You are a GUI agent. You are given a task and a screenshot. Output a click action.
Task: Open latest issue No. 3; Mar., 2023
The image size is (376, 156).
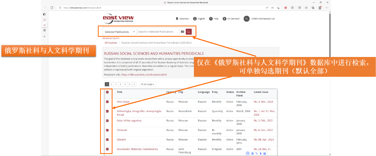click(x=263, y=102)
